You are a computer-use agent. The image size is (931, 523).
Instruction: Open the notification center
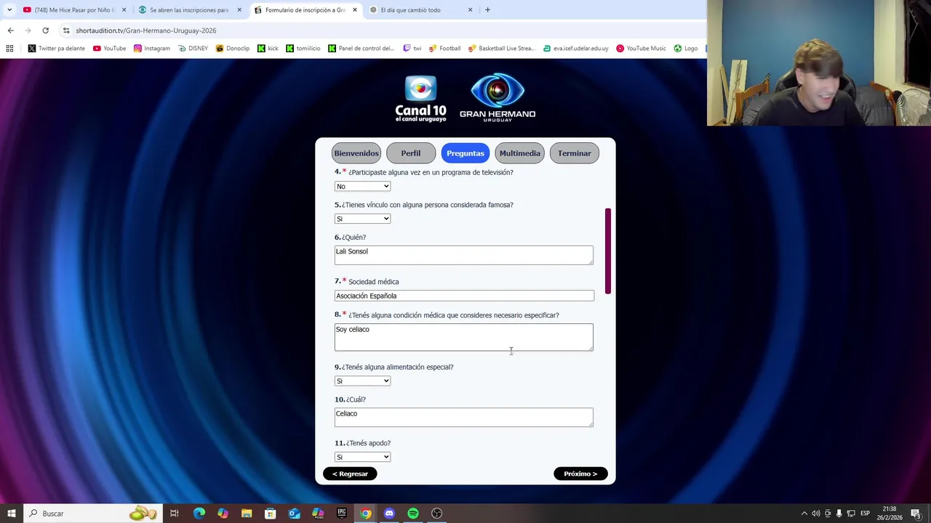pos(916,514)
